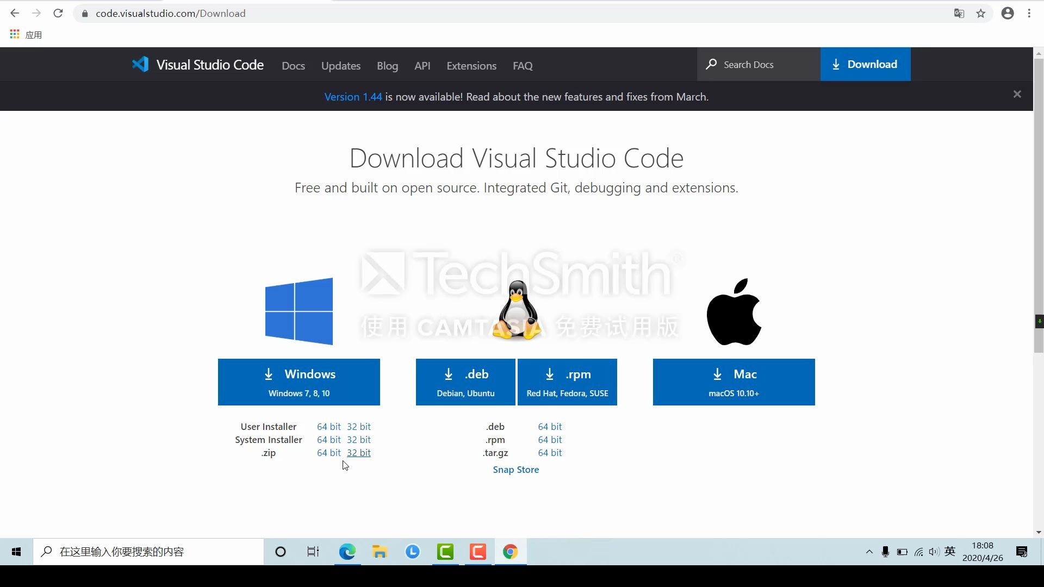The height and width of the screenshot is (587, 1044).
Task: Download the .deb Debian, Ubuntu package
Action: tap(465, 382)
